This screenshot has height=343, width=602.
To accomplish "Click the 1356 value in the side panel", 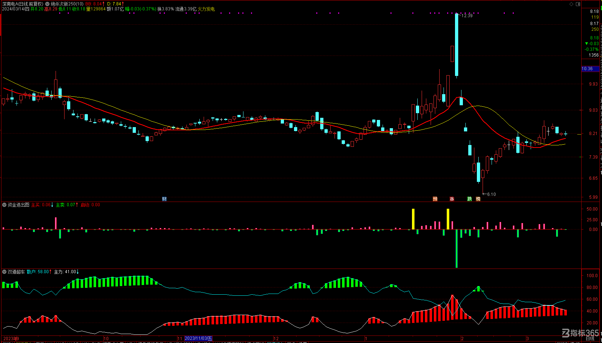I will pyautogui.click(x=594, y=55).
